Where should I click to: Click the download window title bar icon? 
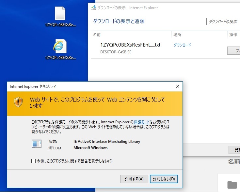click(x=93, y=8)
